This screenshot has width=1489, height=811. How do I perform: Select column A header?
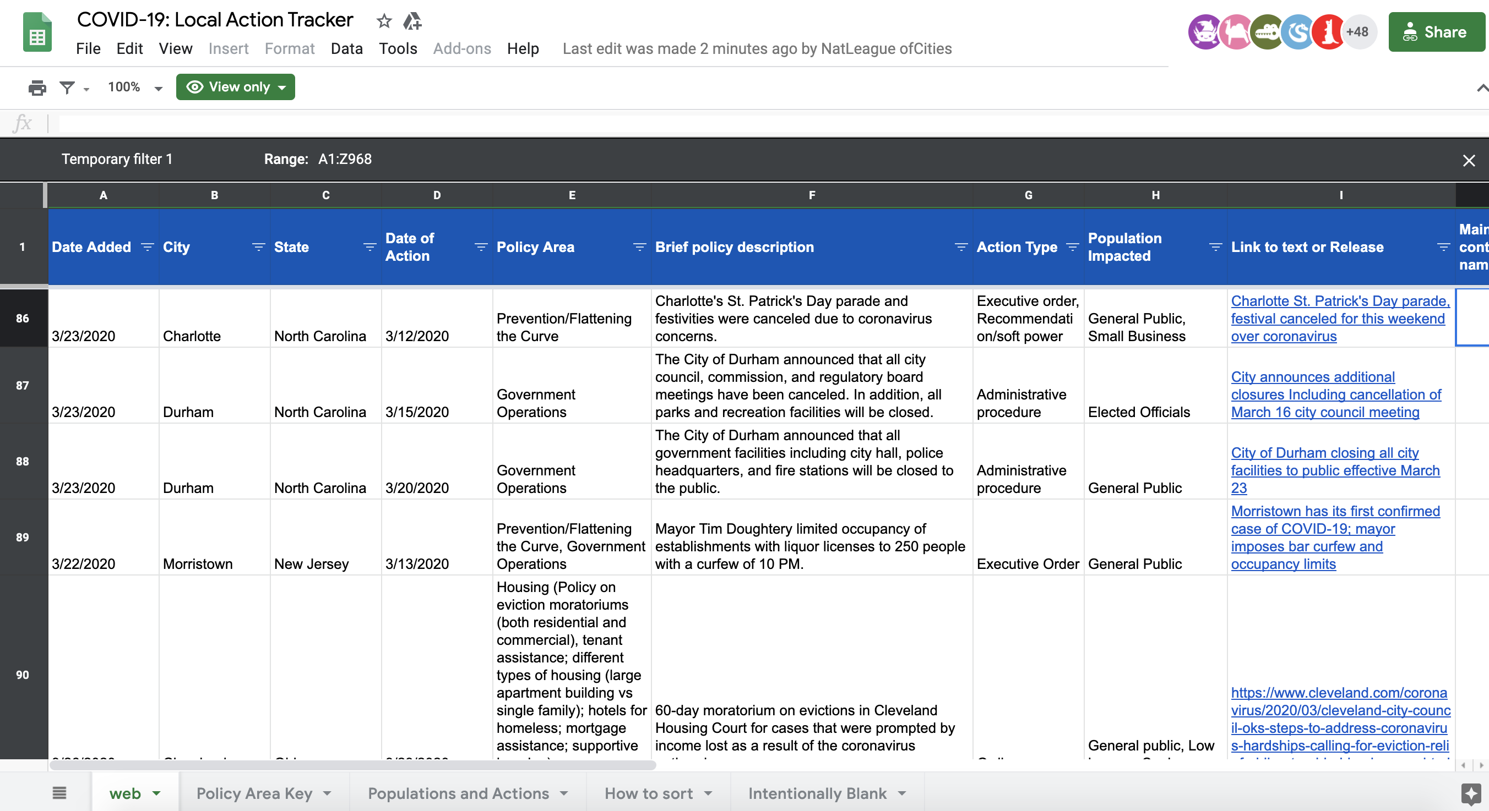103,195
